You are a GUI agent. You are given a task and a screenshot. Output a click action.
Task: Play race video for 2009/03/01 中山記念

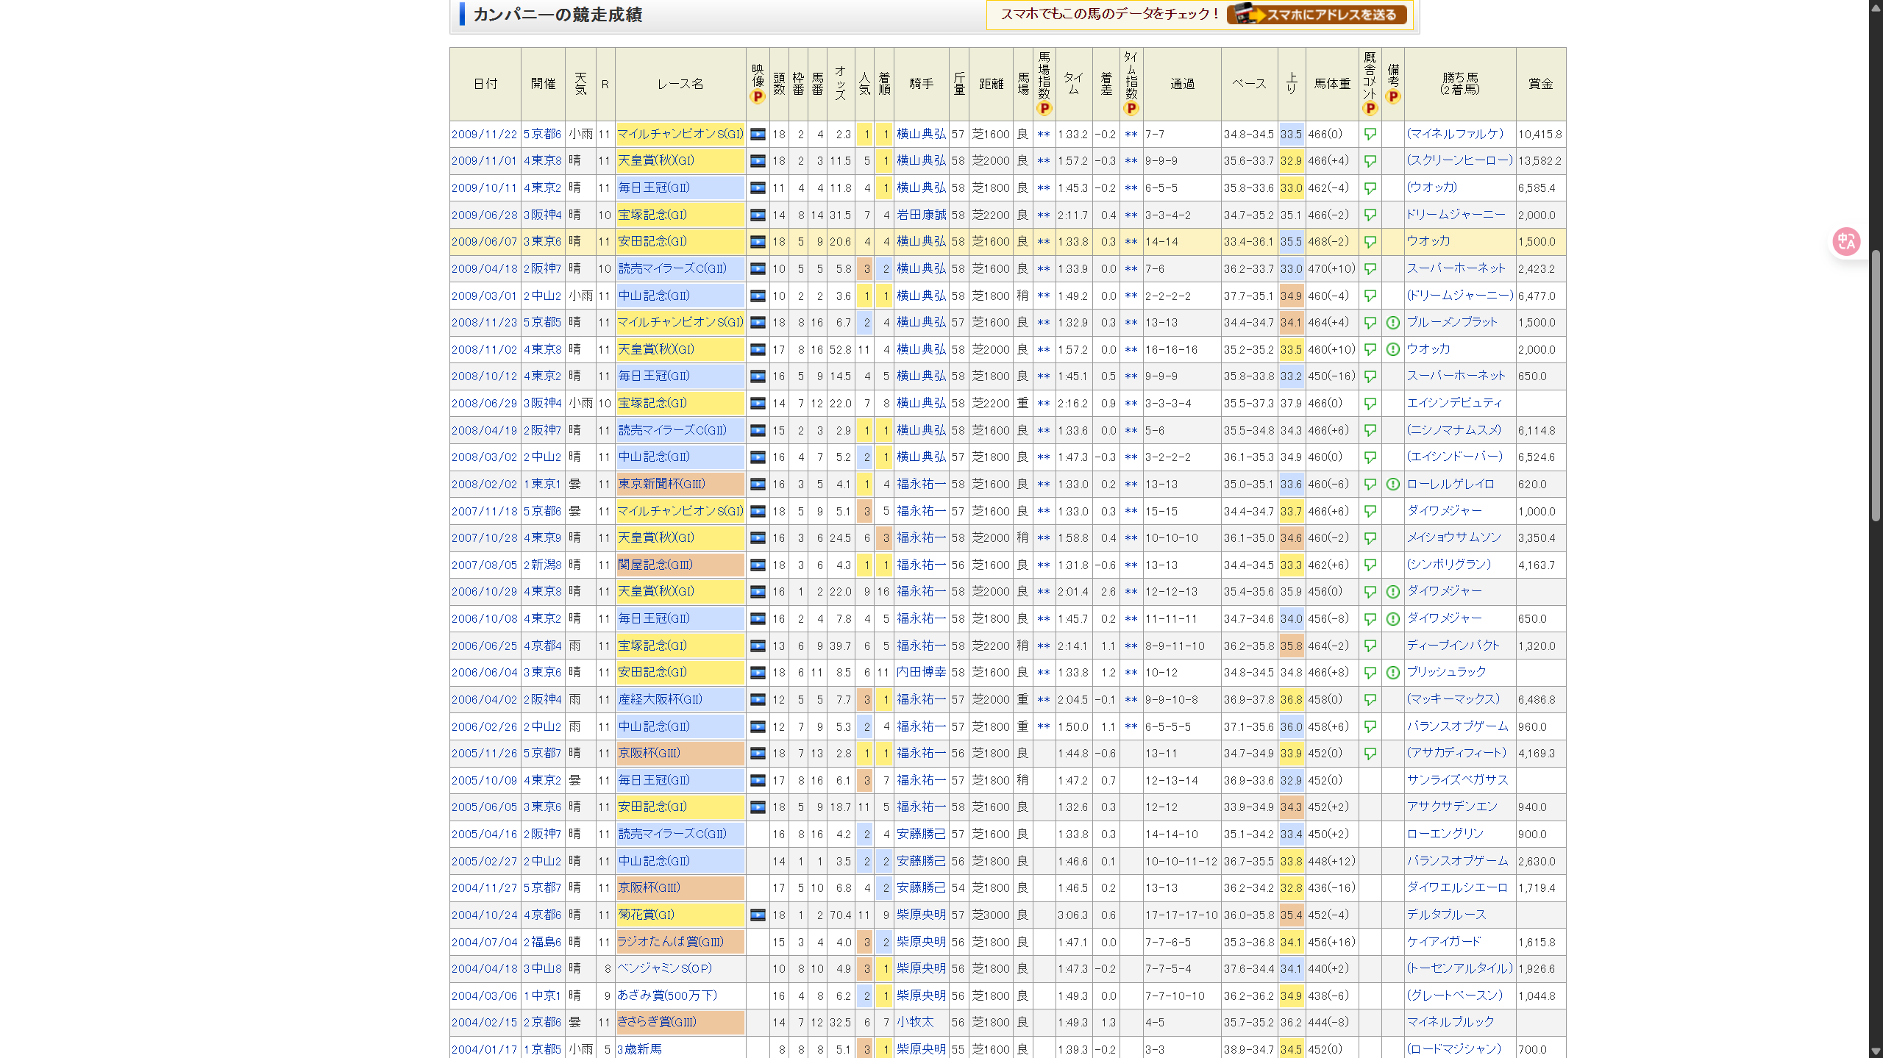point(757,296)
